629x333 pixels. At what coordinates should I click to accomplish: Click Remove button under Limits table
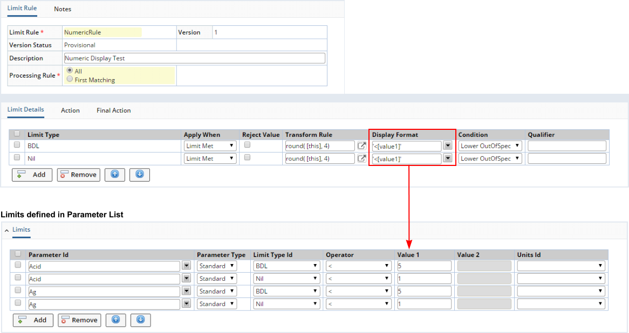pyautogui.click(x=79, y=320)
